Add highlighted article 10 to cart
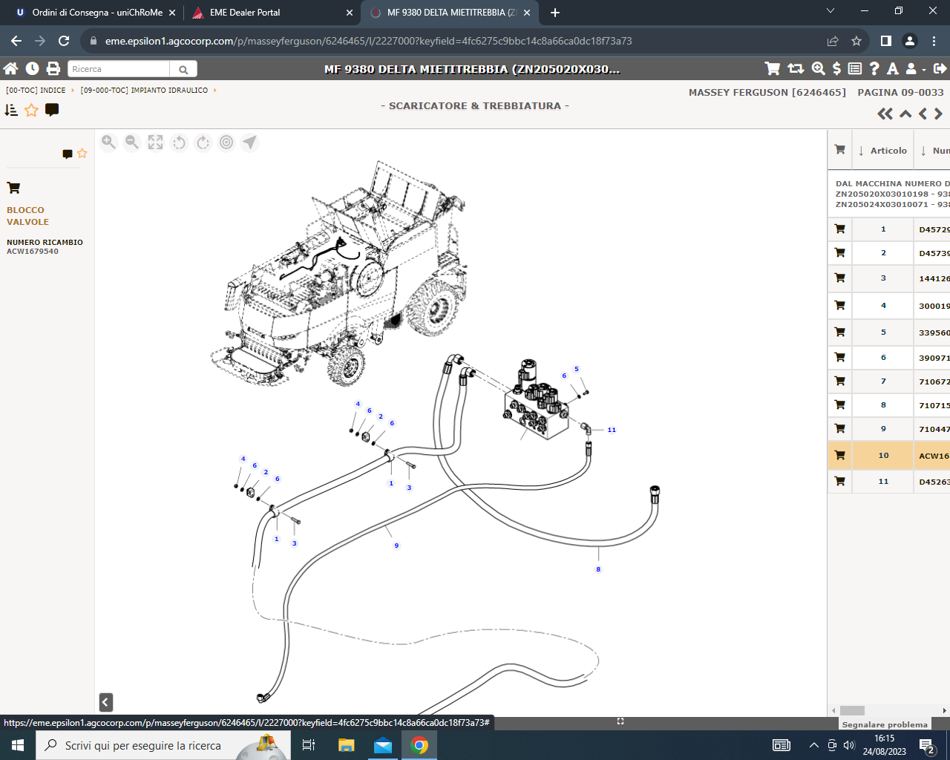This screenshot has height=760, width=950. 839,455
